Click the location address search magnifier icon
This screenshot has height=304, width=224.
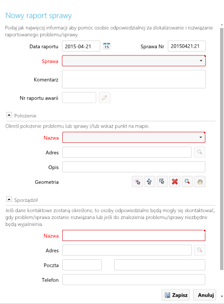click(x=199, y=152)
